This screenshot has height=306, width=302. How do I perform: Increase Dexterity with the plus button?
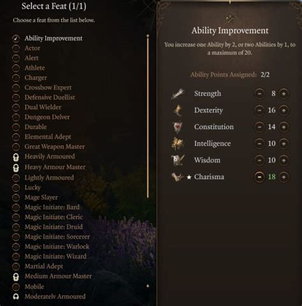284,110
